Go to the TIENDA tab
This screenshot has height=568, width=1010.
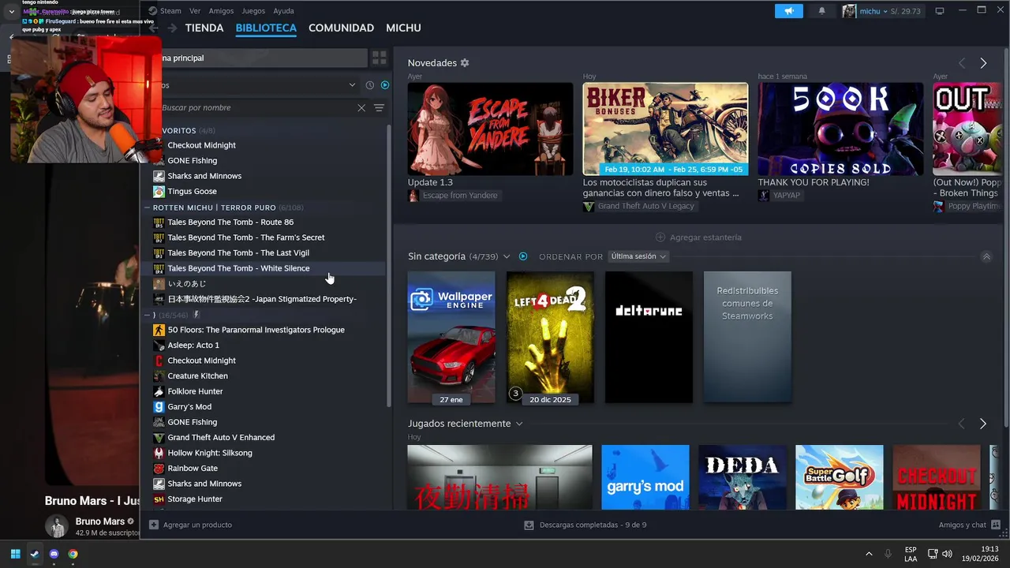[204, 28]
